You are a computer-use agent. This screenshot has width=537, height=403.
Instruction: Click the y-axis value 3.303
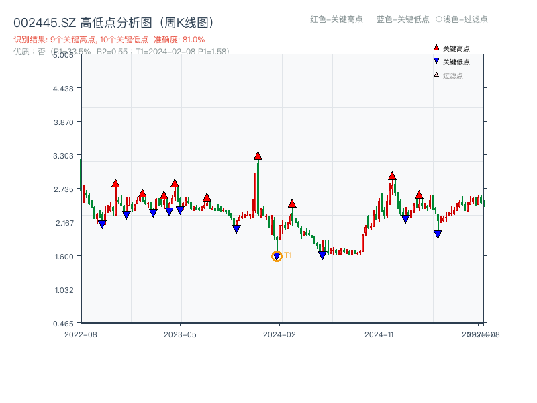tap(63, 156)
